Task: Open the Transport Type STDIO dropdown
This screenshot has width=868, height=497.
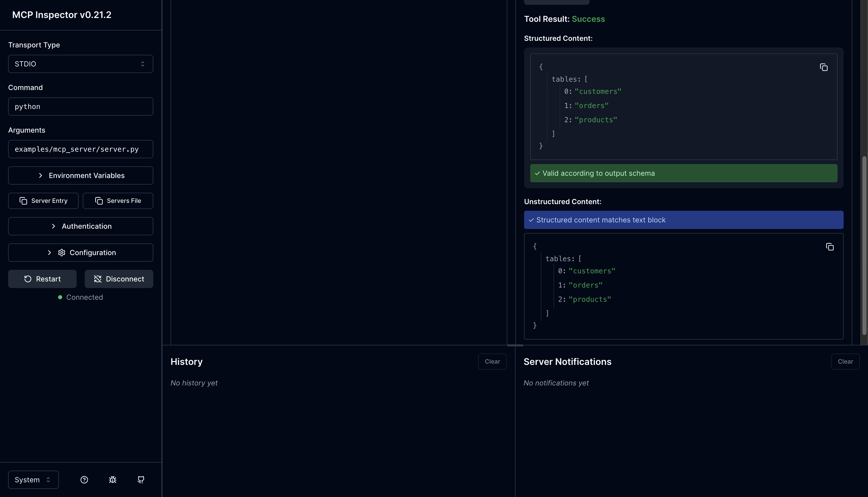Action: (81, 64)
